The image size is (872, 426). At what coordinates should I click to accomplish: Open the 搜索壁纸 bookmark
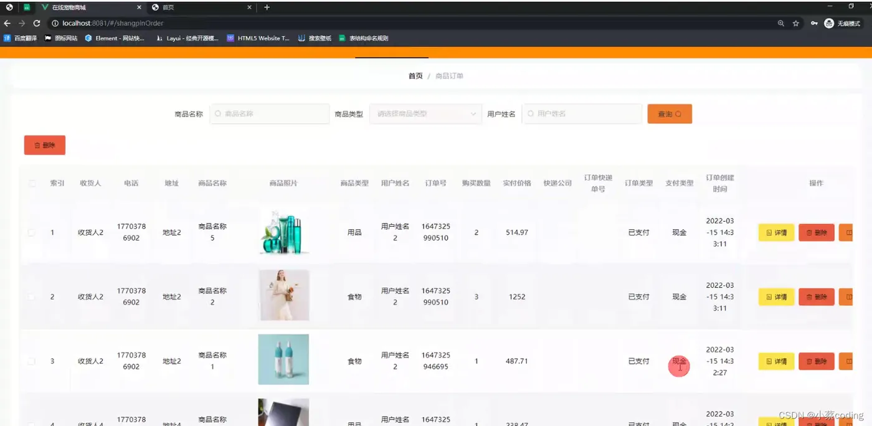click(x=315, y=38)
